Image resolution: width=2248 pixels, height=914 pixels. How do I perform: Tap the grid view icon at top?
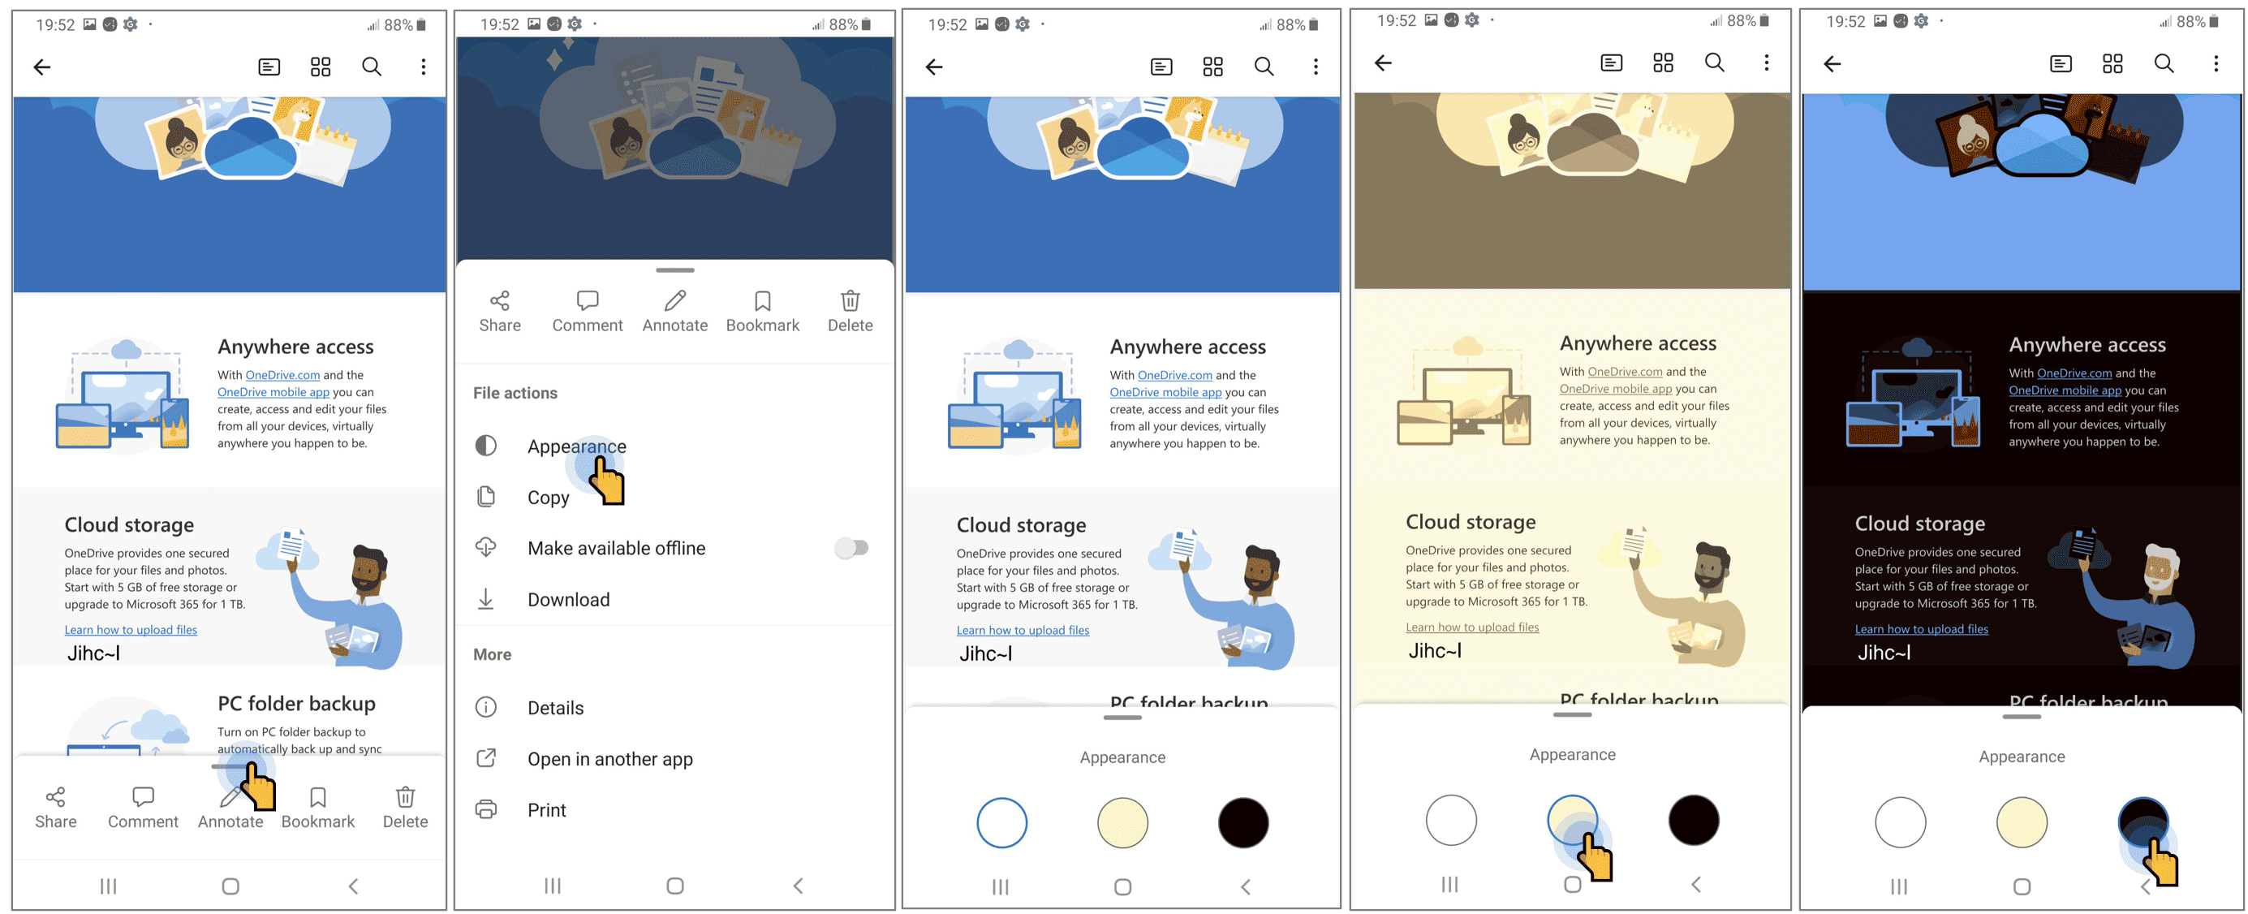[320, 67]
